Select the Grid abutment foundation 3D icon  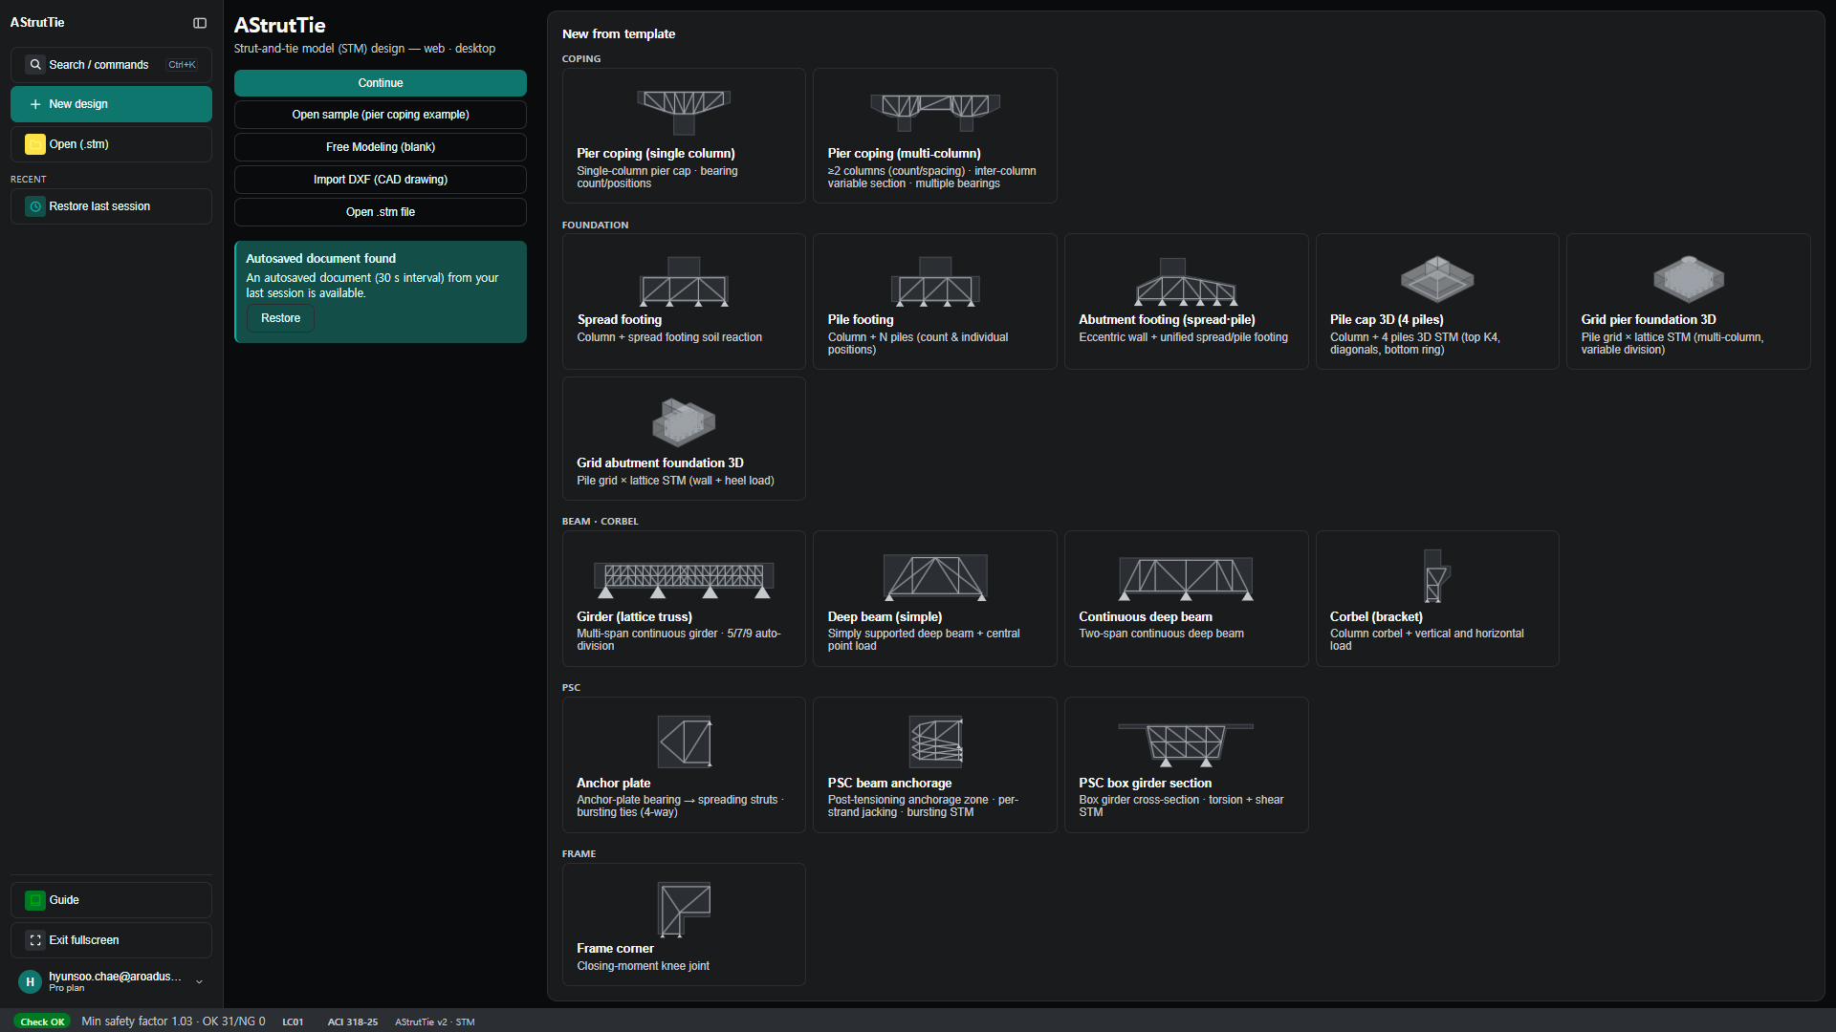[684, 422]
